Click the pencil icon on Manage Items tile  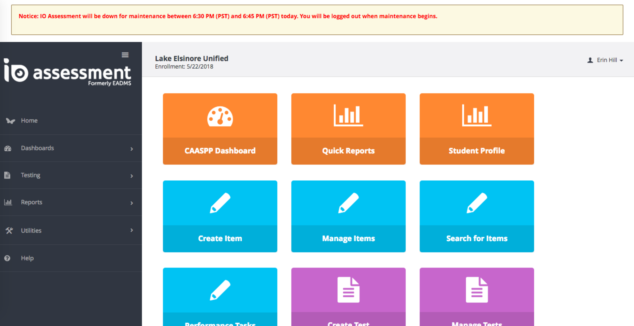click(x=348, y=203)
